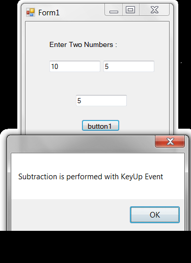Click the result textbox above button1
The width and height of the screenshot is (191, 263).
tap(101, 101)
